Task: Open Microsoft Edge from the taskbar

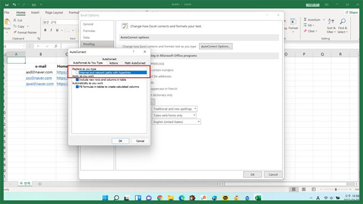Action: click(181, 198)
